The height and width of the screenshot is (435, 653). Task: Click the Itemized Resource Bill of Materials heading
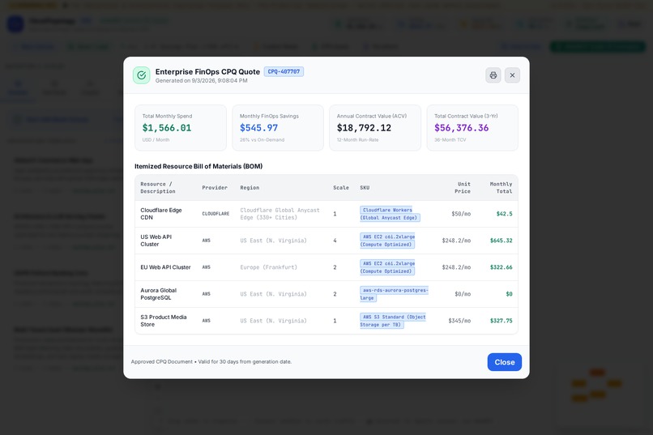198,166
